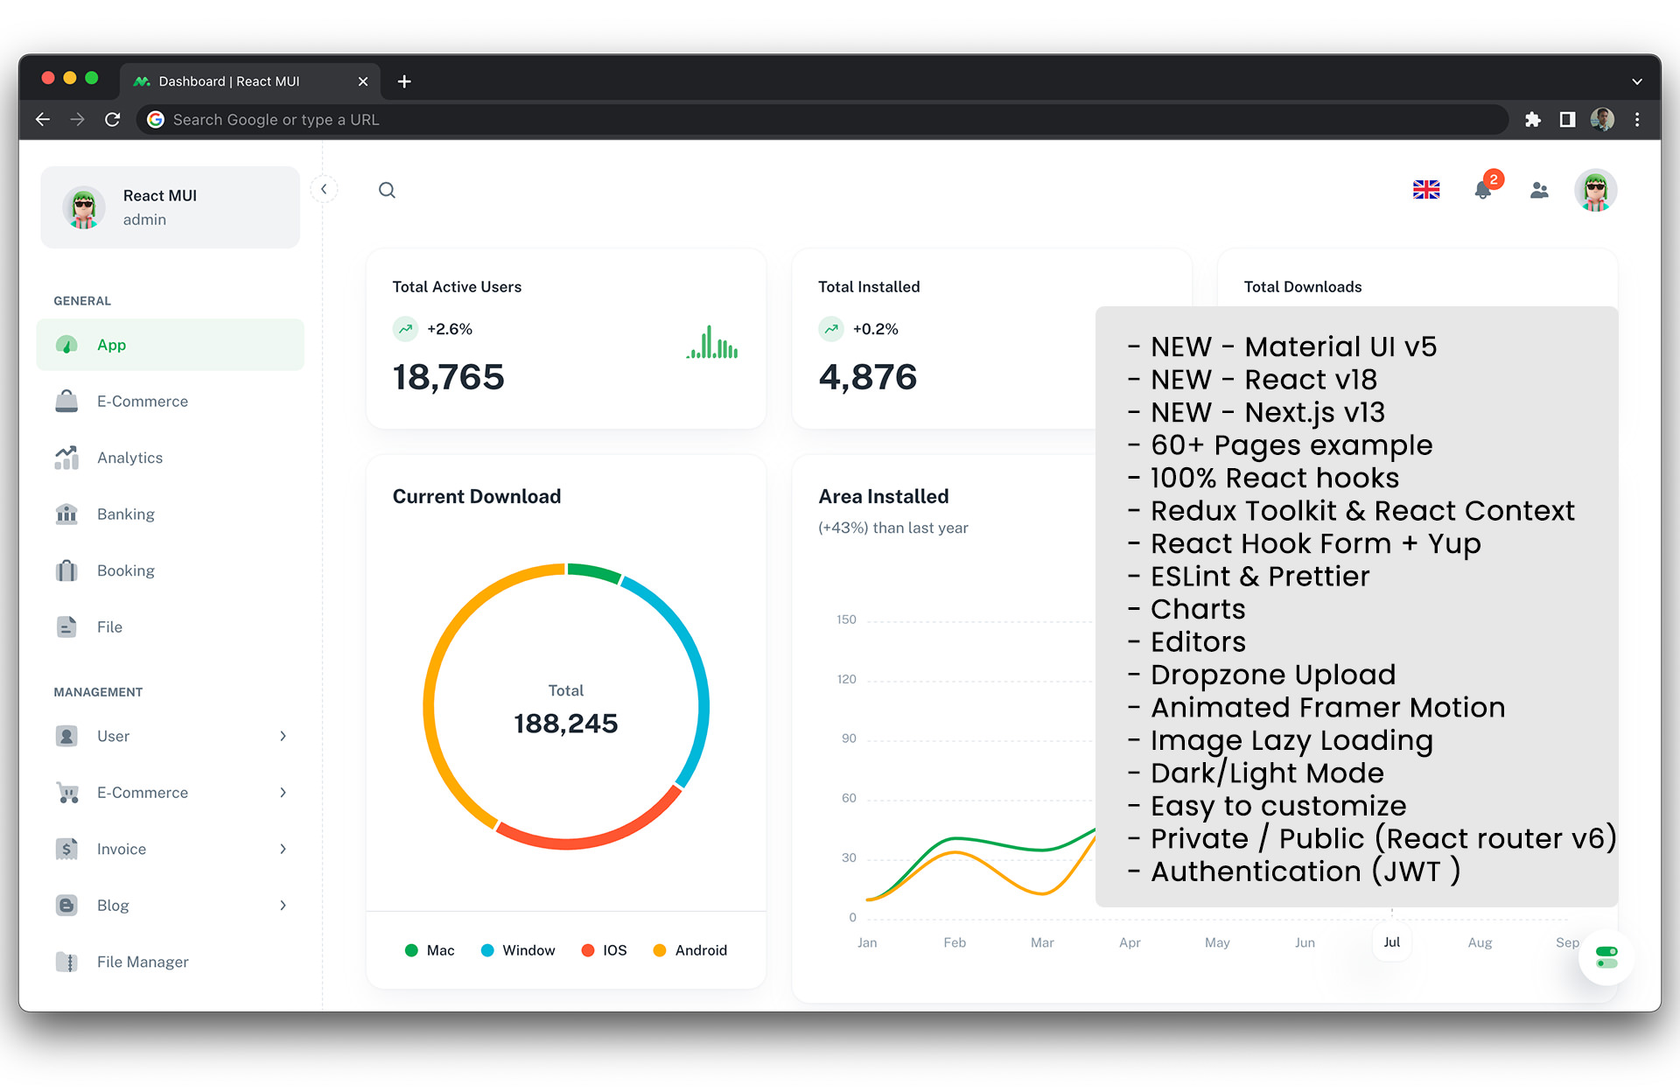Toggle IOS series in chart legend
Image resolution: width=1680 pixels, height=1092 pixels.
[x=604, y=950]
